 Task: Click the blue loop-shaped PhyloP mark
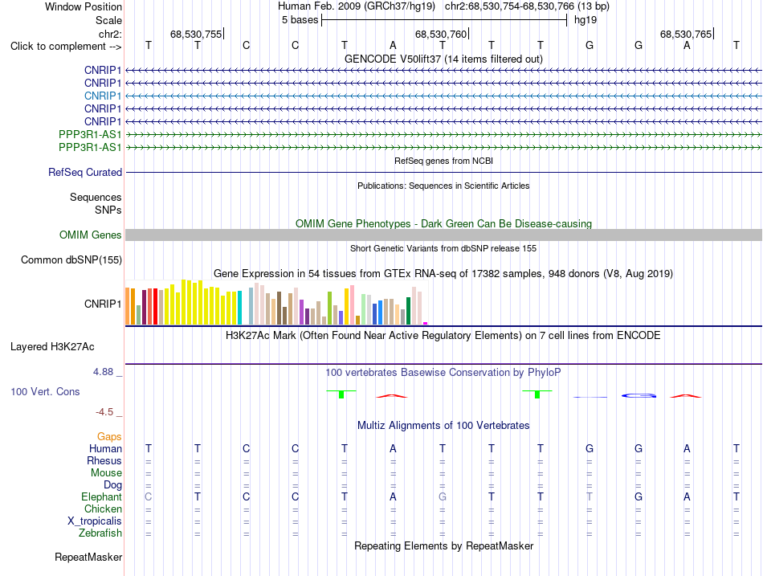click(x=639, y=396)
